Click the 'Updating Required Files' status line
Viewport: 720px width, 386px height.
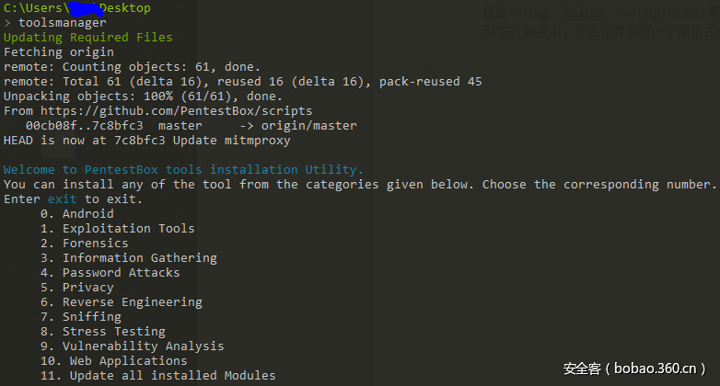coord(88,38)
